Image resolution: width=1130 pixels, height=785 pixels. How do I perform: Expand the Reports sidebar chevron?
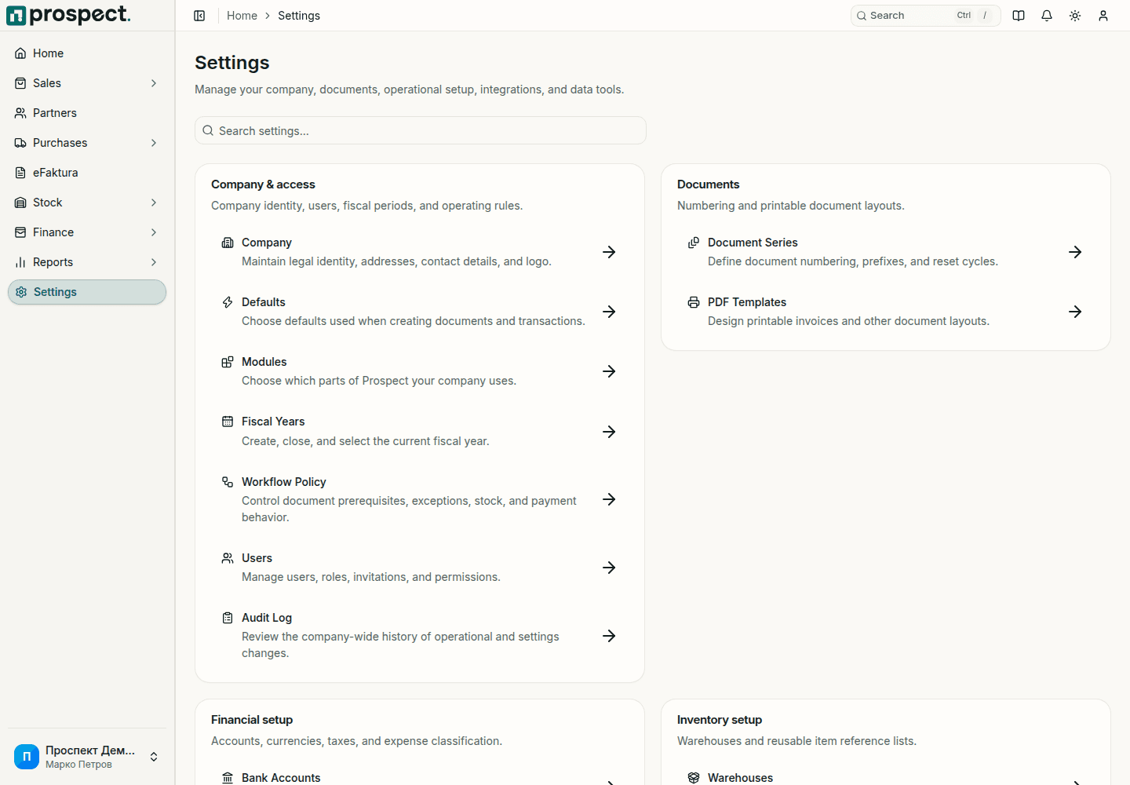(x=154, y=262)
